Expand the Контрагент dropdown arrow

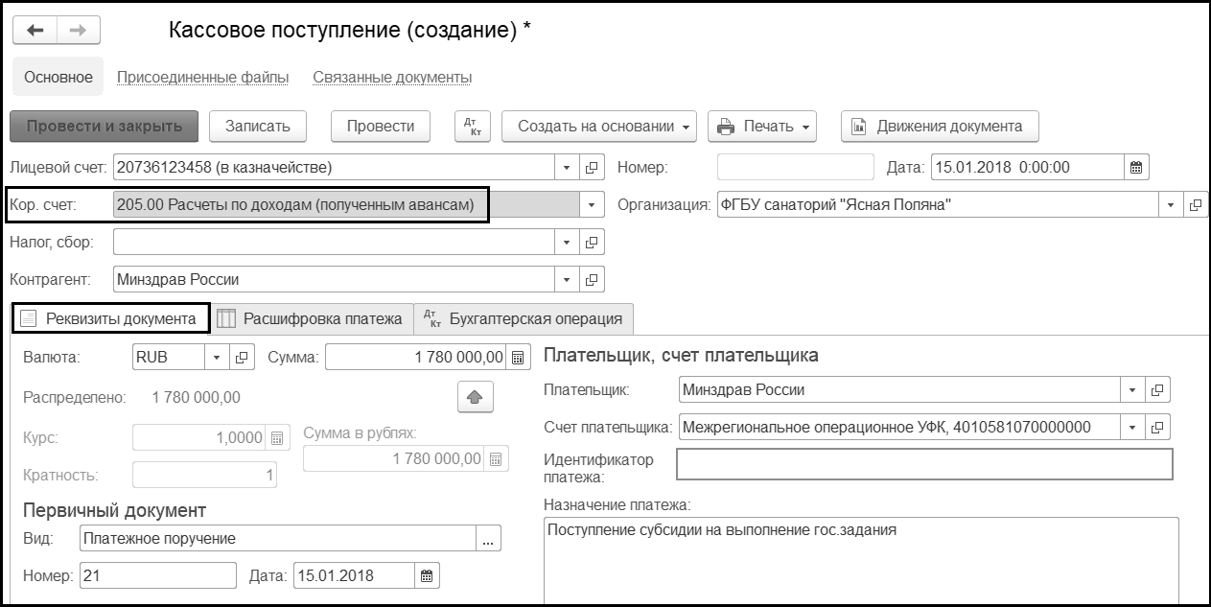click(567, 280)
